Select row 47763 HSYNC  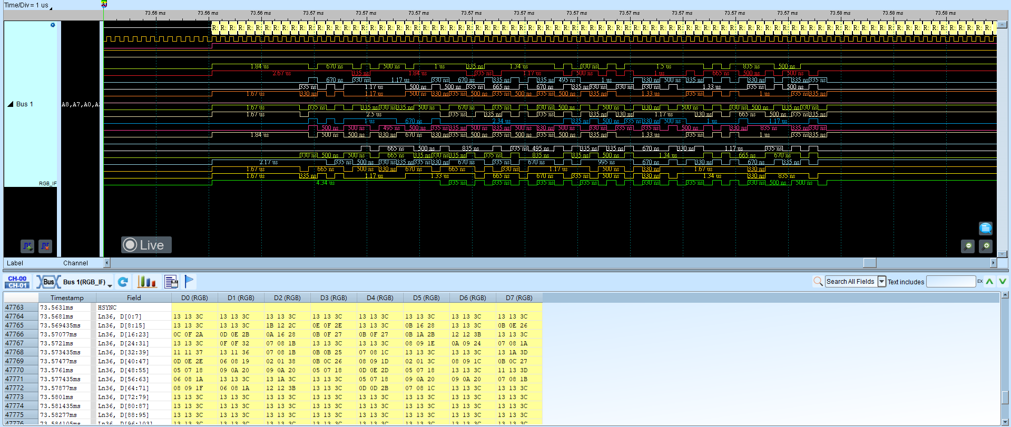pyautogui.click(x=273, y=307)
